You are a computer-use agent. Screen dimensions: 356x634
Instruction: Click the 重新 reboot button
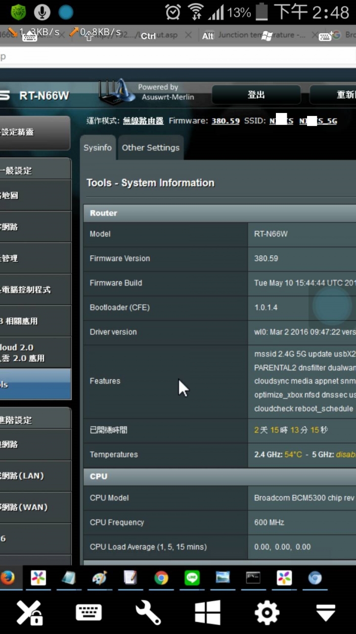click(x=333, y=95)
